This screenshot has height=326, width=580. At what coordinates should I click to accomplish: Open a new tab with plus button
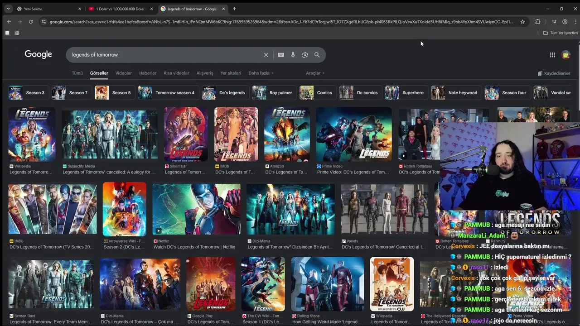click(234, 9)
